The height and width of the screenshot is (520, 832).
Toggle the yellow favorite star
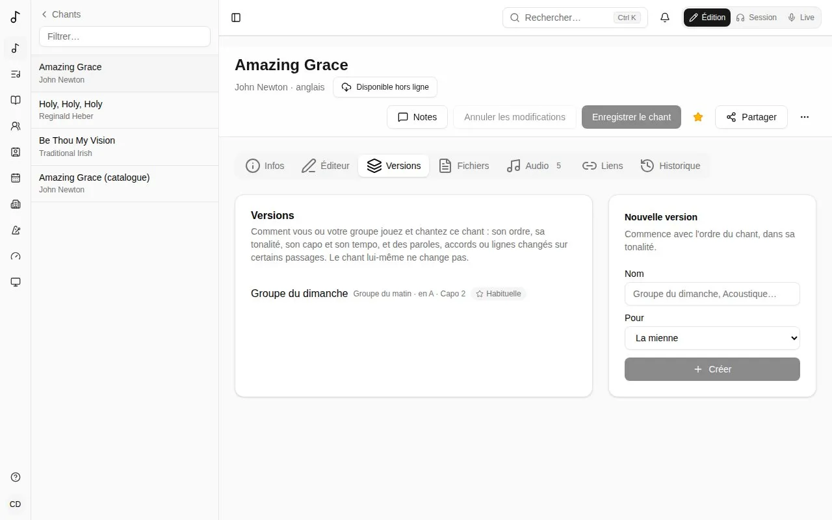click(x=698, y=117)
